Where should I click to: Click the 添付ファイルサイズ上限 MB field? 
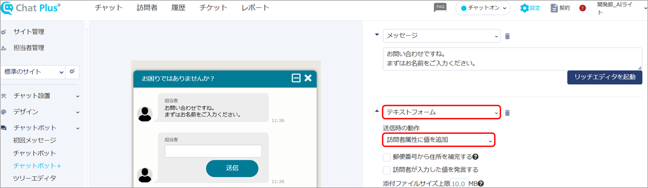459,183
